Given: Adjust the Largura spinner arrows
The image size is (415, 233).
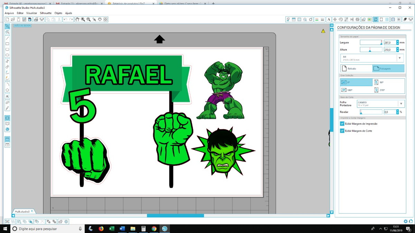Looking at the screenshot, I should (397, 42).
